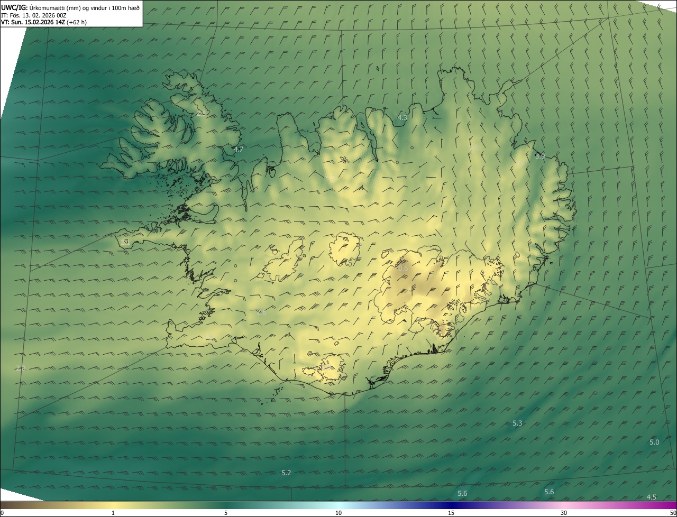Click the 'UWC/IG:' heading in the legend box
This screenshot has width=677, height=517.
coord(15,7)
